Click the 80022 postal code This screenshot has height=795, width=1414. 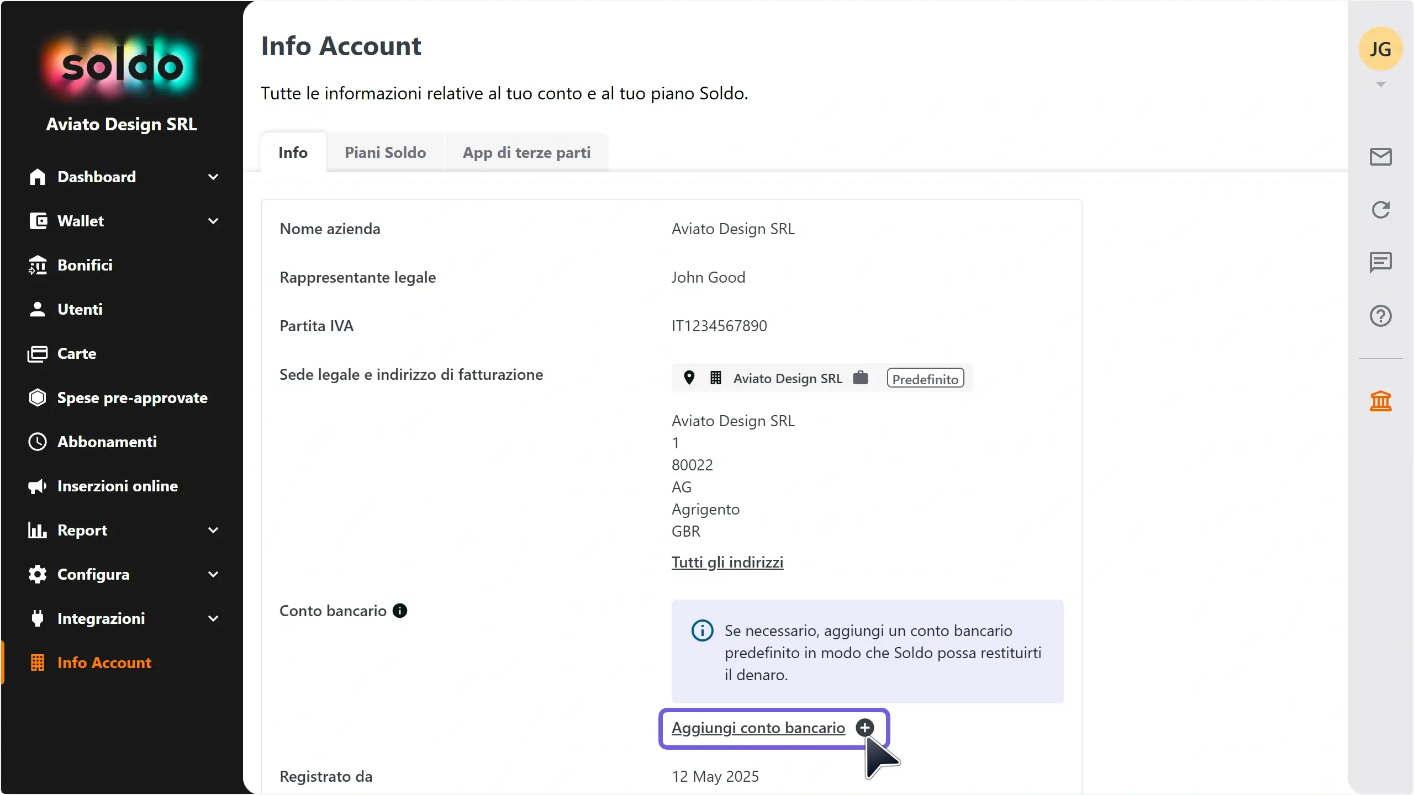tap(692, 465)
